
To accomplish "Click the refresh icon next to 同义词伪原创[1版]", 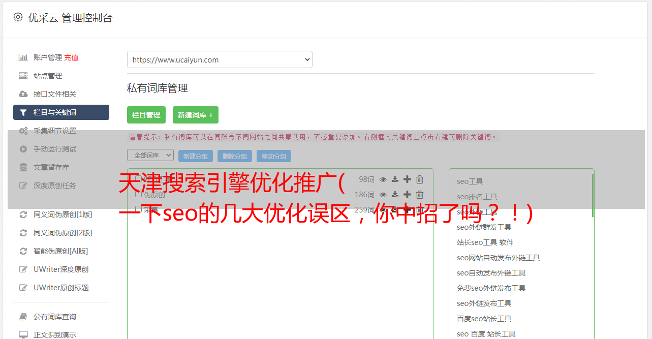I will pos(23,214).
